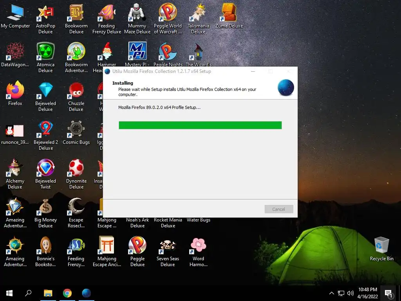Select Bookworm Adventures shortcut
This screenshot has height=301, width=401.
point(76,58)
